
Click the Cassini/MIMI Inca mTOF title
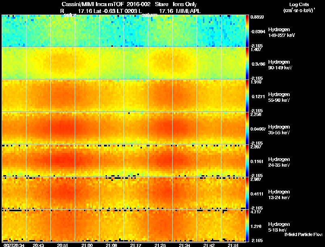(93, 4)
